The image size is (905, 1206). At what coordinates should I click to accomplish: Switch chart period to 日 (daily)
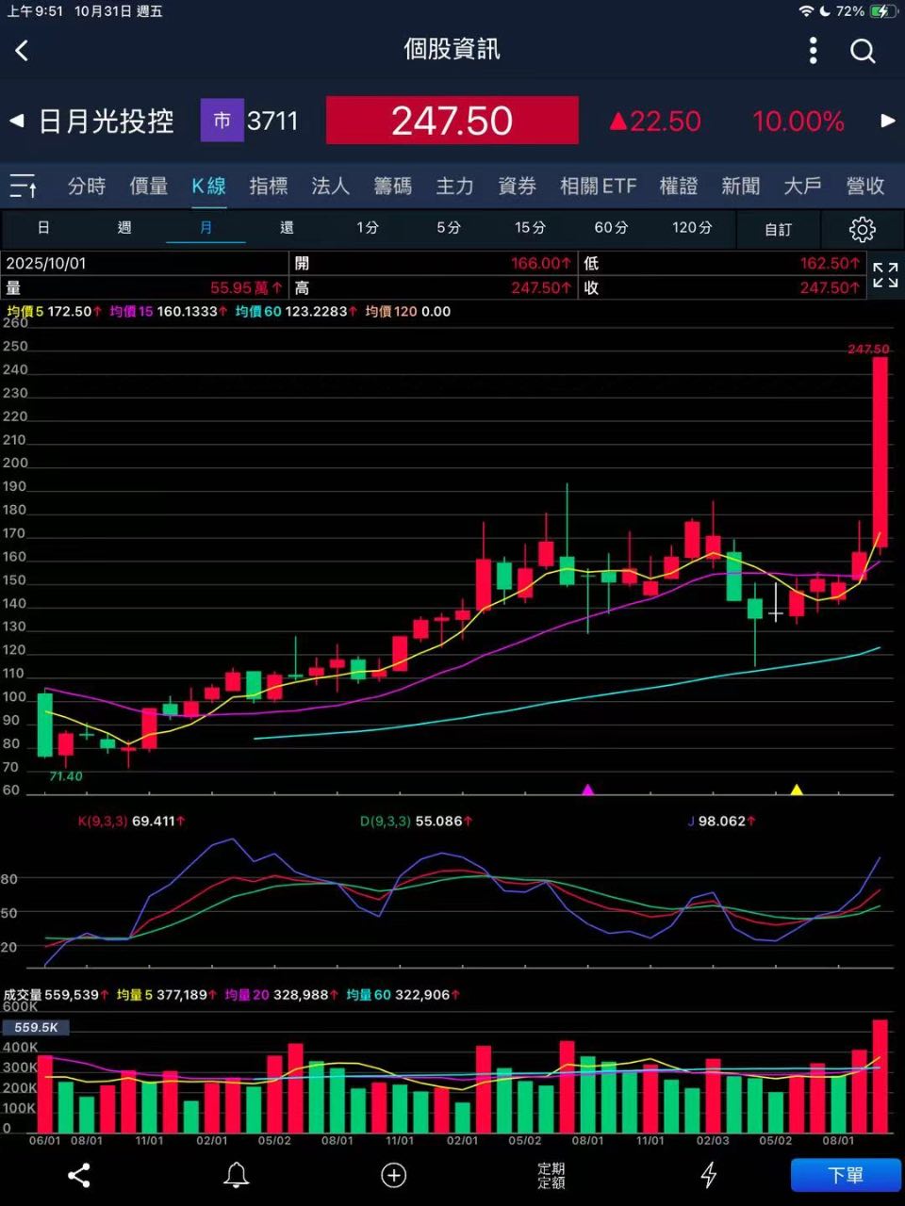point(43,228)
